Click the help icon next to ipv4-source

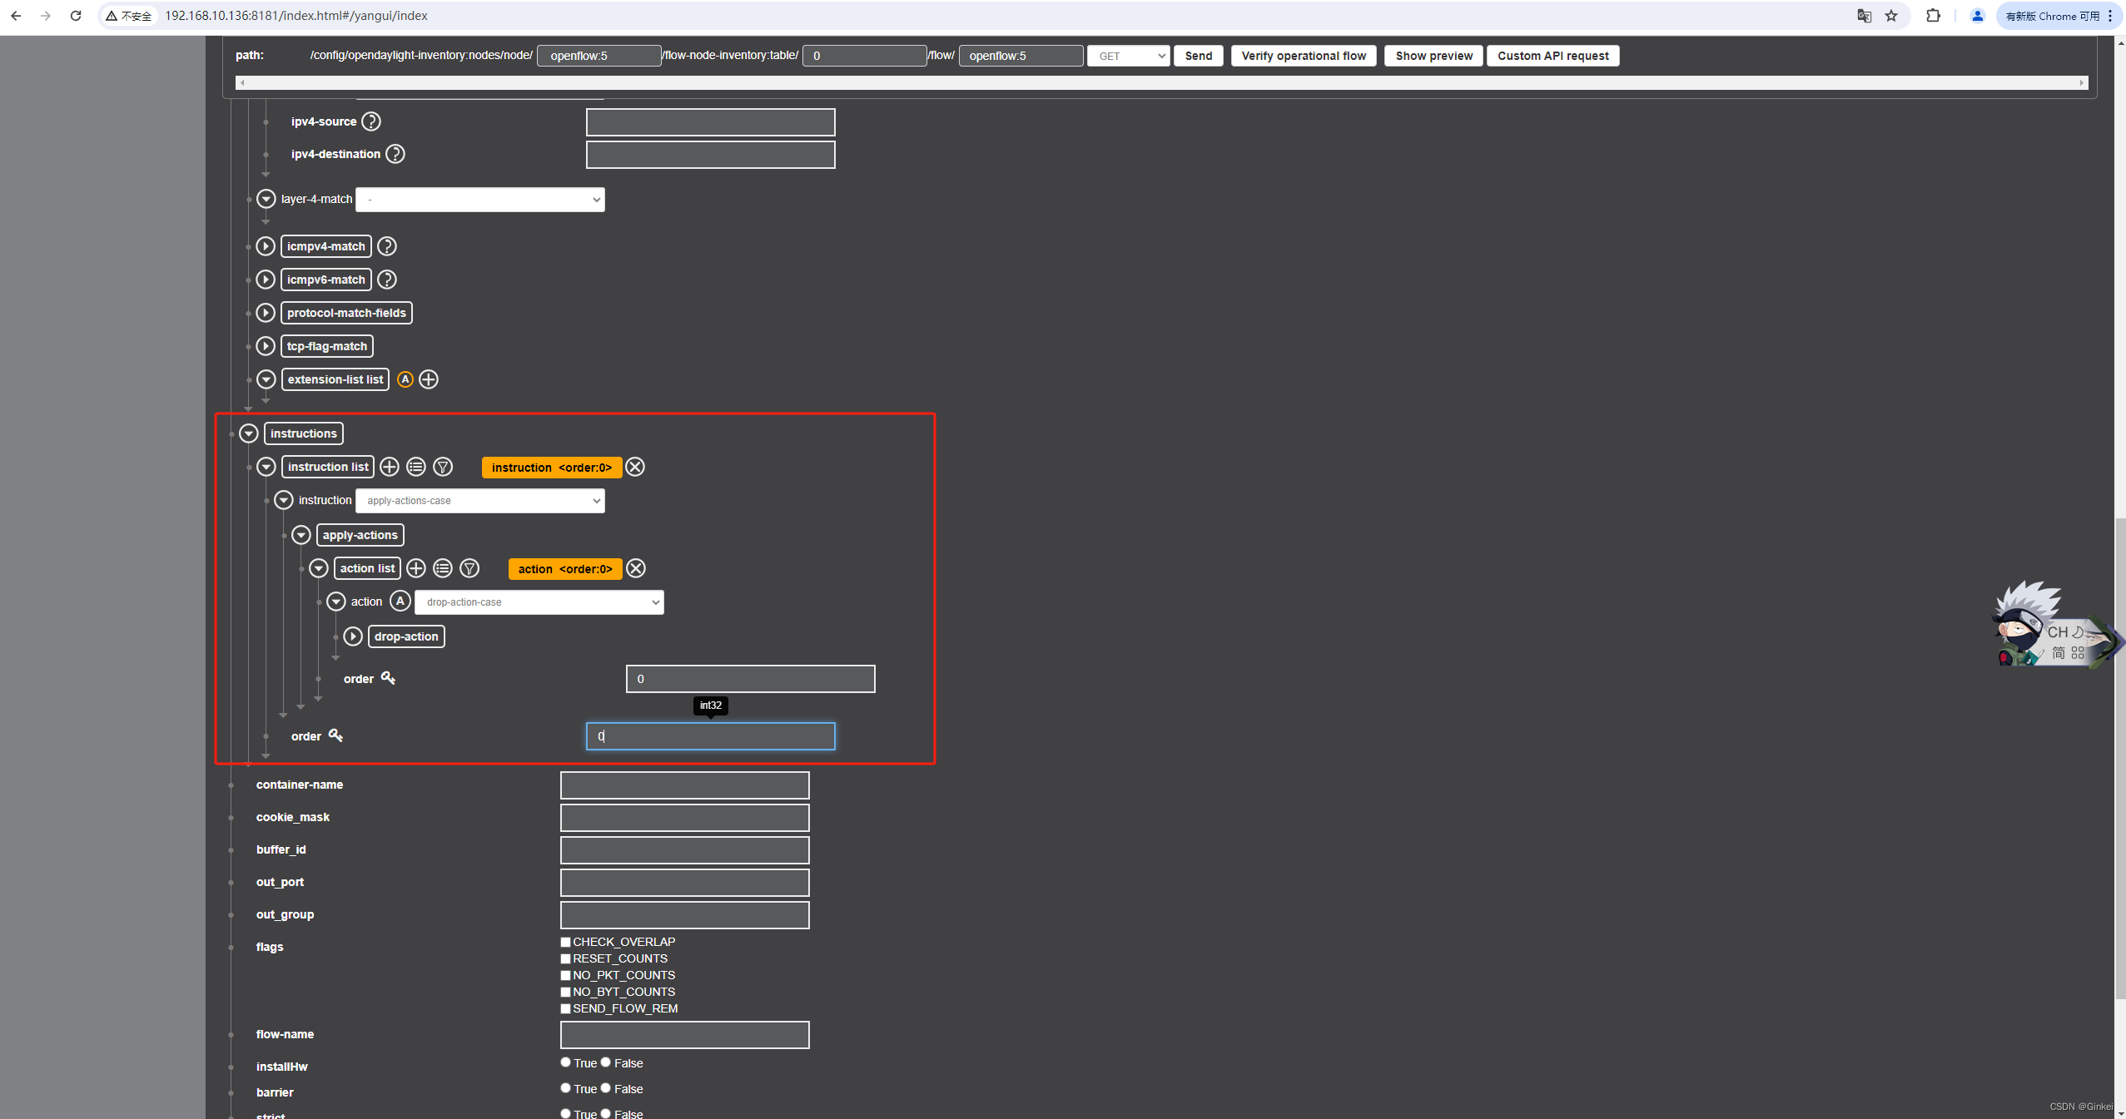click(x=371, y=121)
